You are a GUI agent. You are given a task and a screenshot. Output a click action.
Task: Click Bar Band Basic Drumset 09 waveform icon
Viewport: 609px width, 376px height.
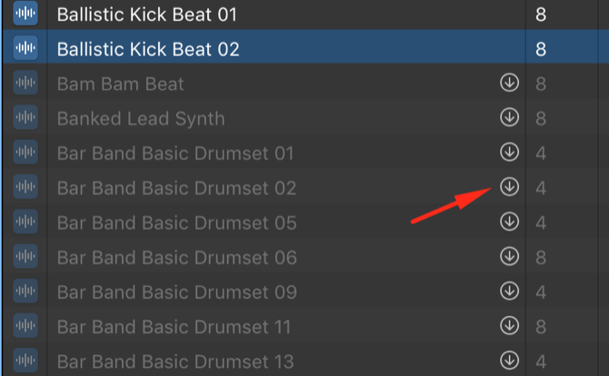(x=25, y=292)
